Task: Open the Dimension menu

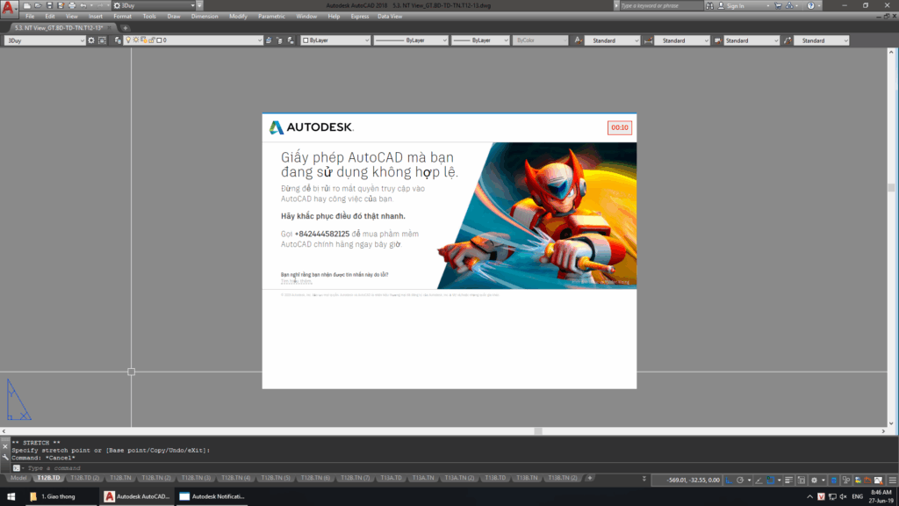Action: click(x=204, y=16)
